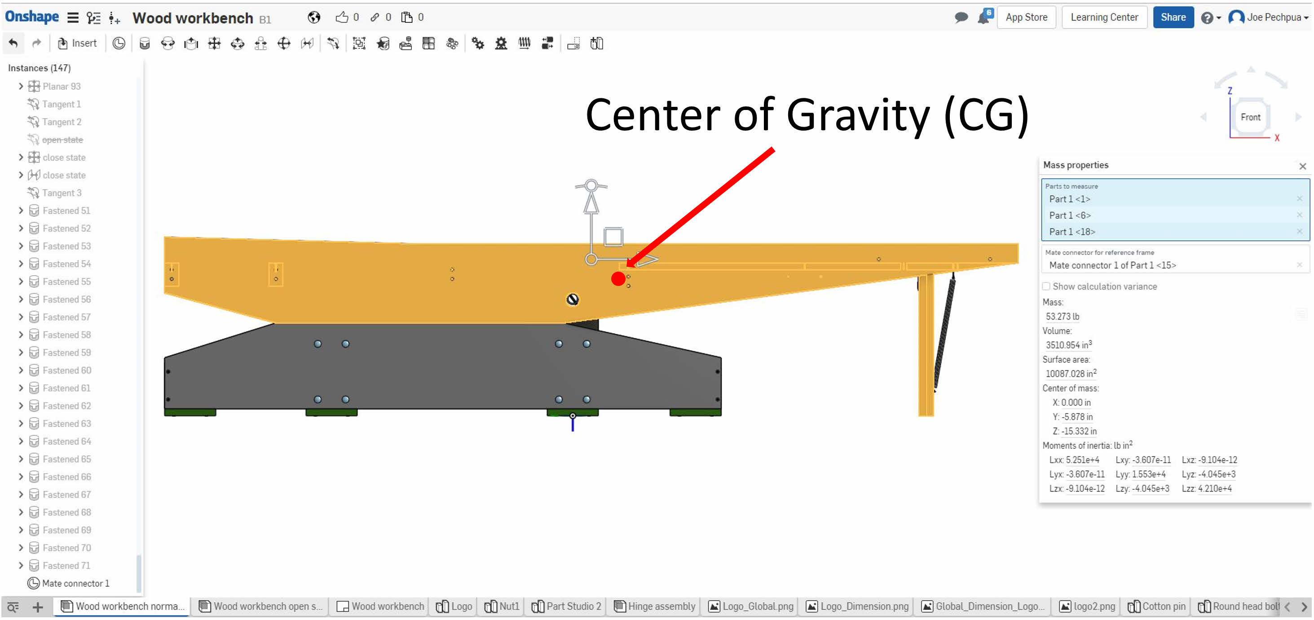Remove Part 1 <6> from parts to measure
The width and height of the screenshot is (1314, 620).
[x=1299, y=215]
